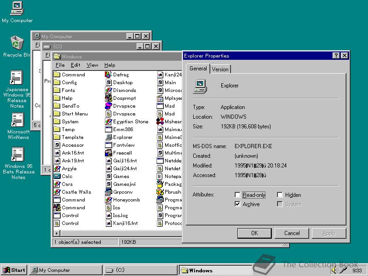Select the SendTo folder
Viewport: 368px width, 276px height.
(66, 106)
